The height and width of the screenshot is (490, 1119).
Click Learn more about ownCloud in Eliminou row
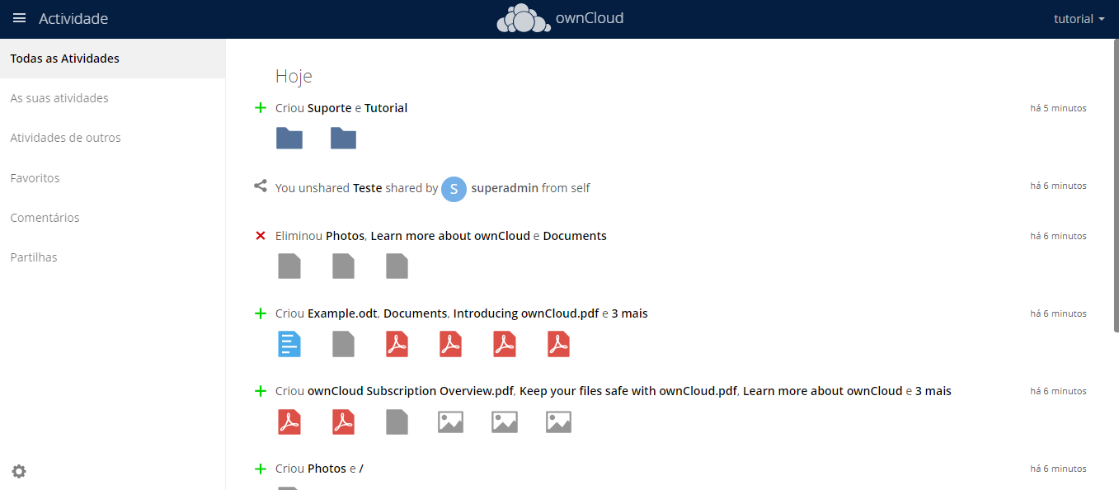[x=450, y=236]
